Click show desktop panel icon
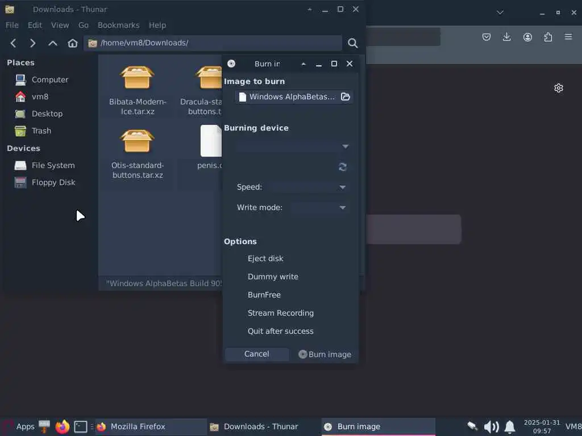The width and height of the screenshot is (582, 436). click(44, 426)
